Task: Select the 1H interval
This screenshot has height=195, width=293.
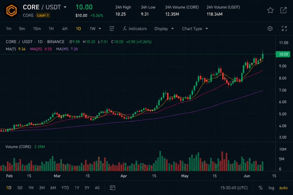Action: [x=51, y=28]
